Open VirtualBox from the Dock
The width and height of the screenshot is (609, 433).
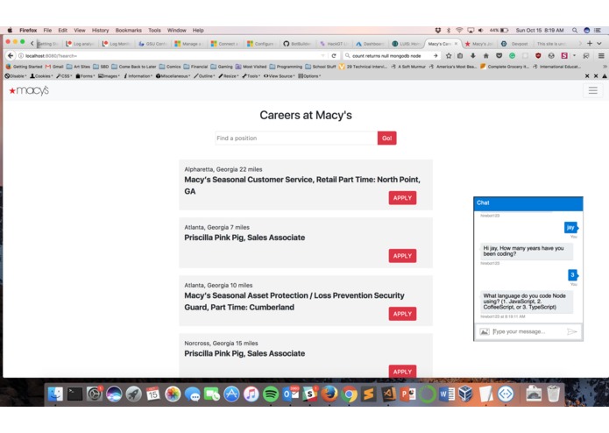(465, 394)
